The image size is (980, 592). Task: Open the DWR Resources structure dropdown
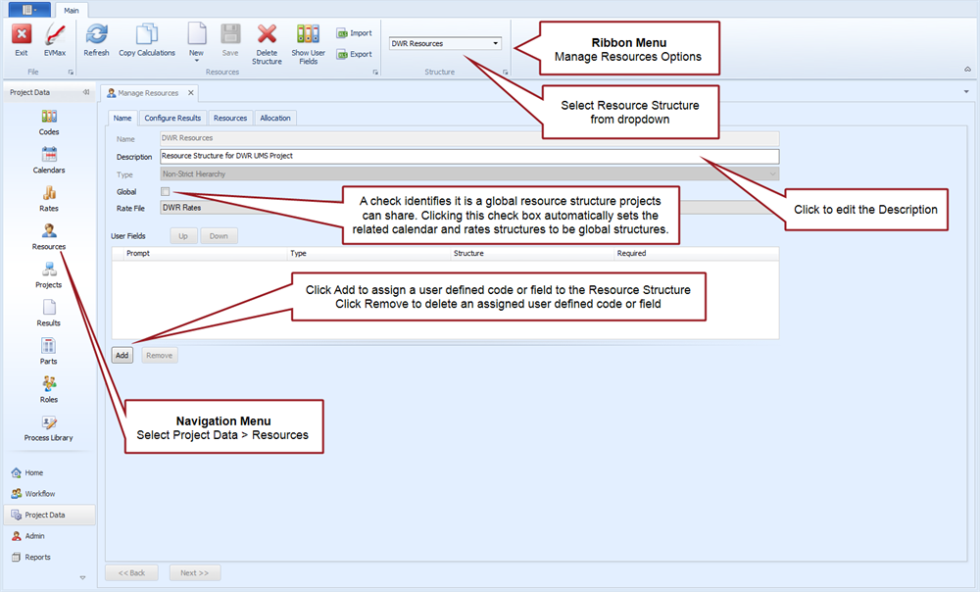point(496,43)
